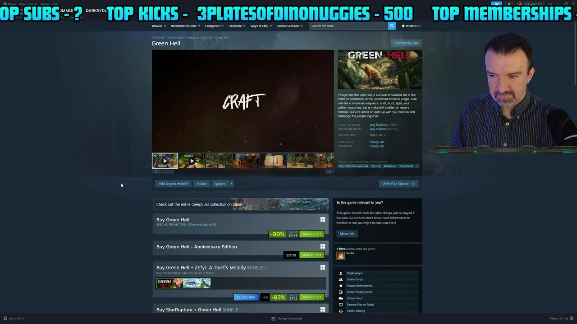Viewport: 577px width, 324px height.
Task: Click the Online Co-op people icon
Action: [x=341, y=279]
